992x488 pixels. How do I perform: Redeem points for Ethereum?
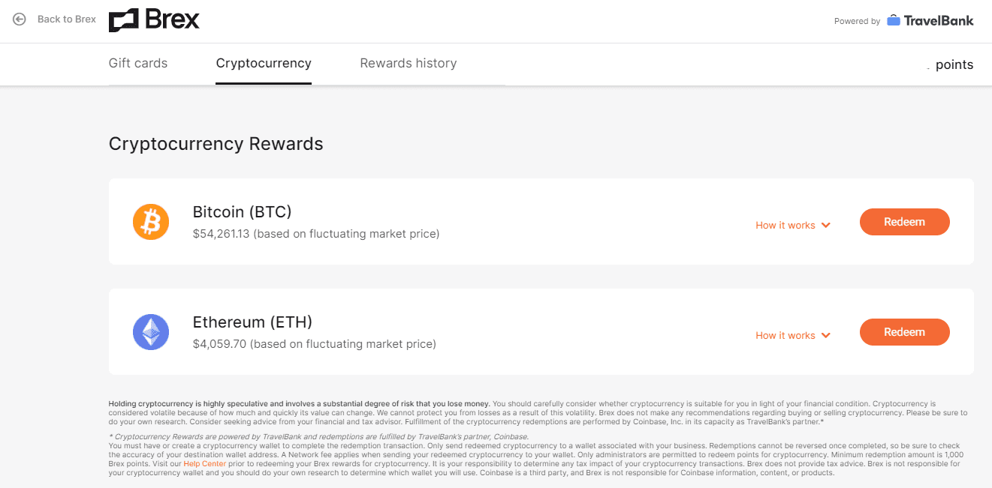(904, 332)
